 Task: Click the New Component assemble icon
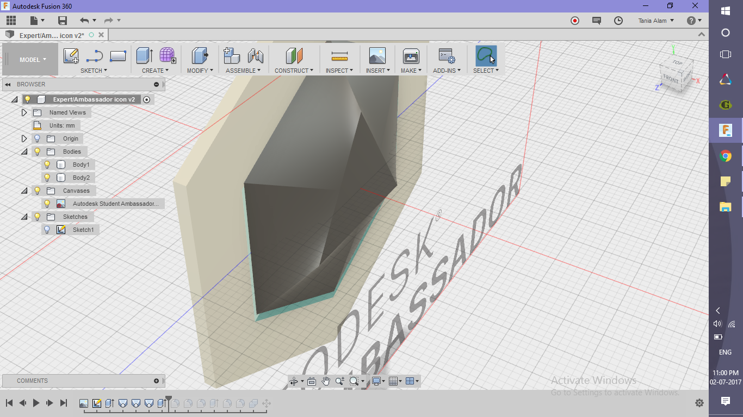click(x=232, y=56)
